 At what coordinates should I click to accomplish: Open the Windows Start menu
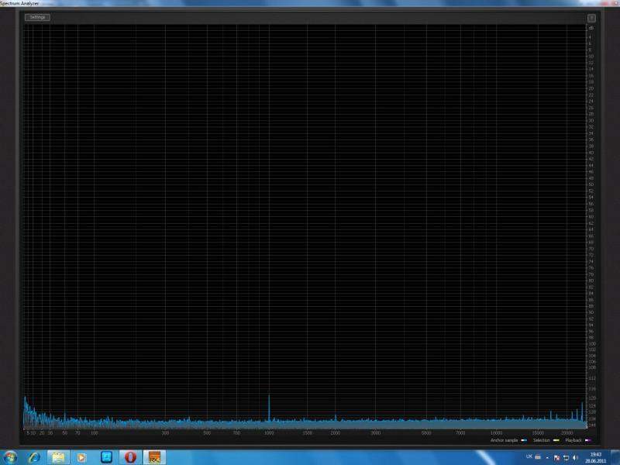(10, 457)
